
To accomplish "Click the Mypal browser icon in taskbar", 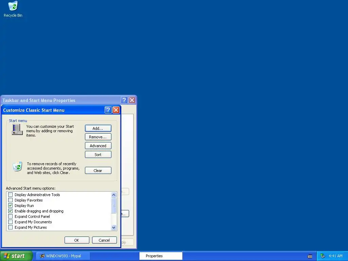I will coord(42,256).
